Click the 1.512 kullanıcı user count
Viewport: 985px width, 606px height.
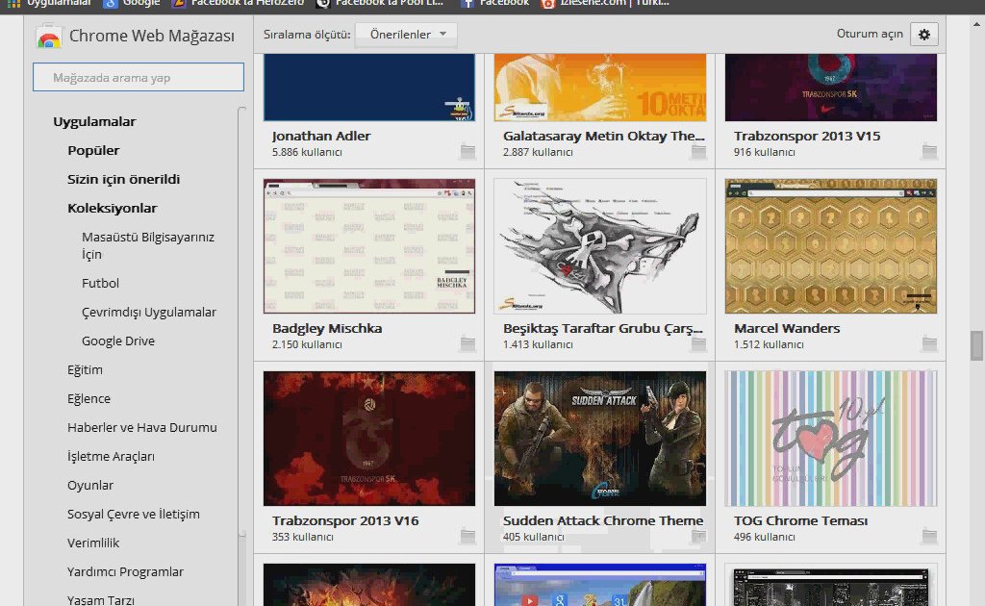[769, 344]
